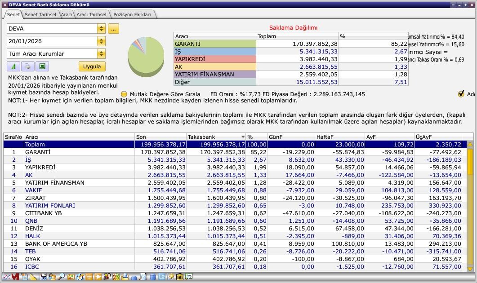The height and width of the screenshot is (283, 477).
Task: Click the orange play arrow toolbar icon
Action: click(x=98, y=277)
